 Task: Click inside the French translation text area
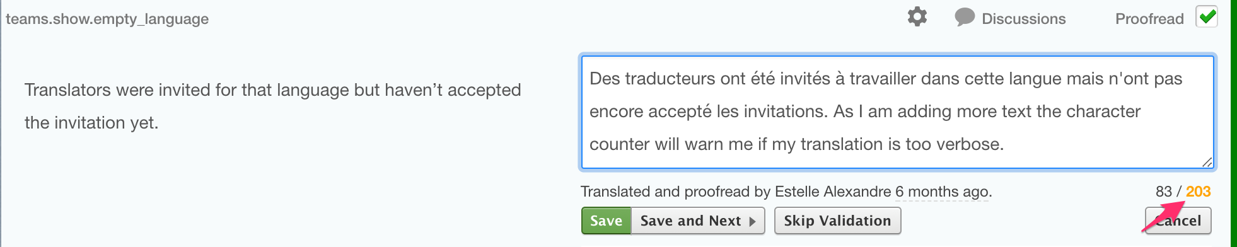[897, 112]
